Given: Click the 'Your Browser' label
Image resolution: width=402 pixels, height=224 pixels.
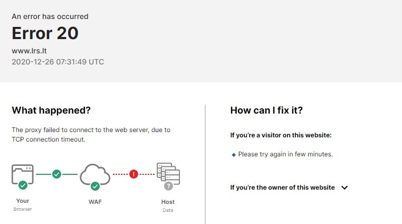Looking at the screenshot, I should click(x=23, y=205).
